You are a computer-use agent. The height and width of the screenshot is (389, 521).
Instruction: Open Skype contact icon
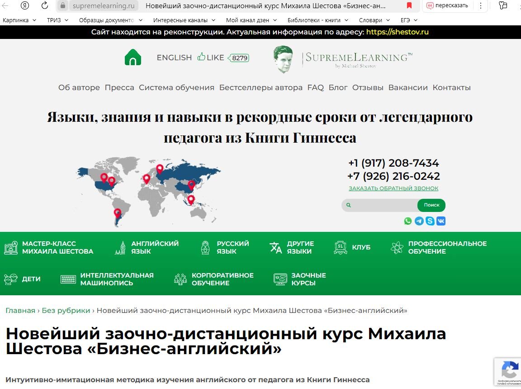pyautogui.click(x=430, y=221)
